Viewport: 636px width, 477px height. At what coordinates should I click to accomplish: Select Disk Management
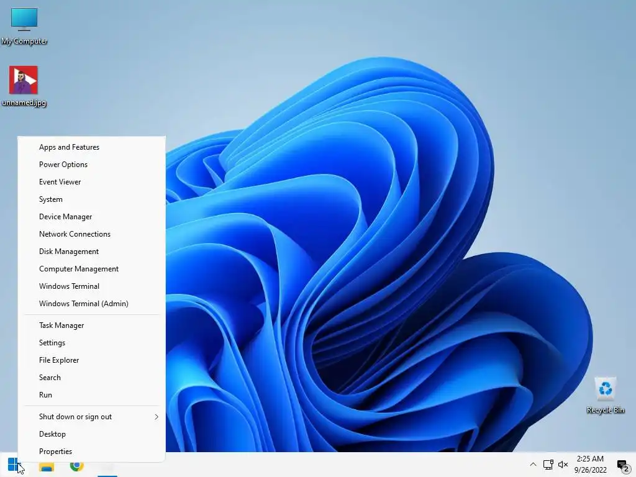pyautogui.click(x=92, y=252)
